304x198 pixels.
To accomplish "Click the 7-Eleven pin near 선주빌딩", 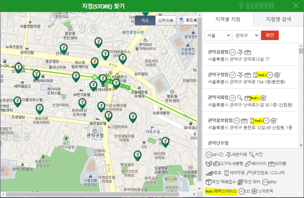I will [64, 48].
